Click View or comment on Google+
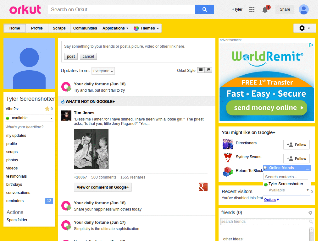This screenshot has height=241, width=322. coord(103,187)
